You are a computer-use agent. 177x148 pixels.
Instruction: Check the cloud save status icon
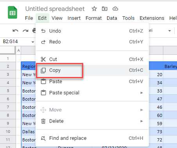point(115,9)
